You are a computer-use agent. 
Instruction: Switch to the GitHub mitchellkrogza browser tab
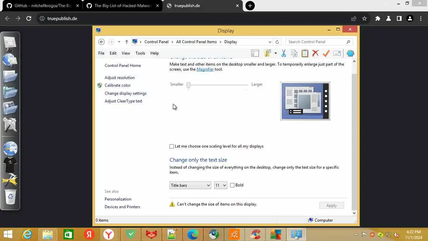(x=43, y=6)
